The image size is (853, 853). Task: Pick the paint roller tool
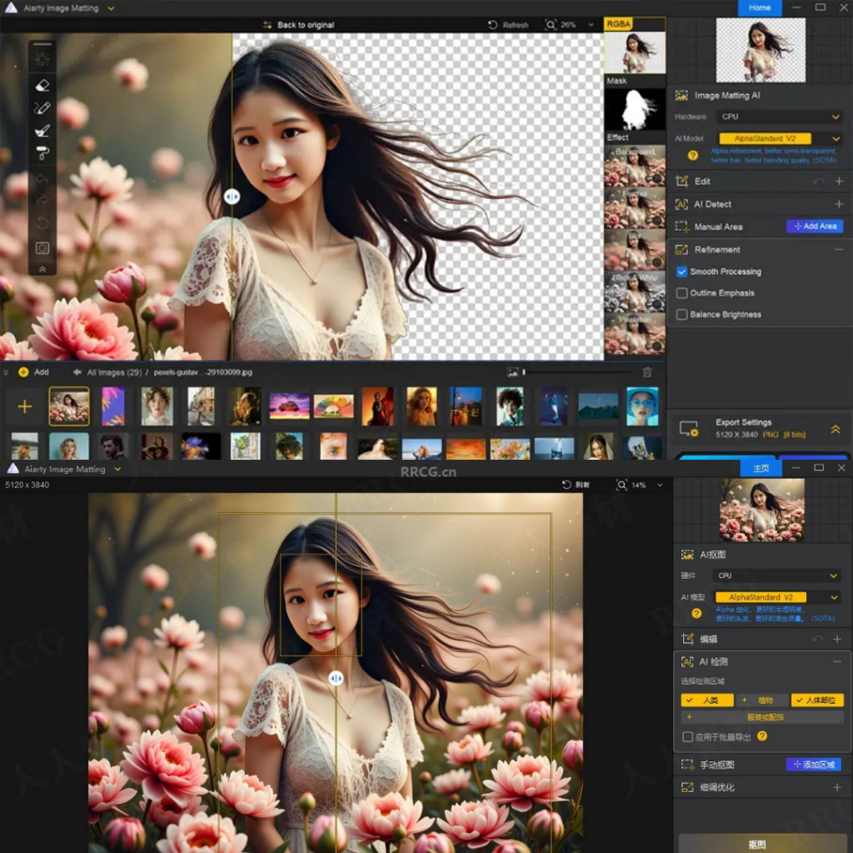coord(42,152)
